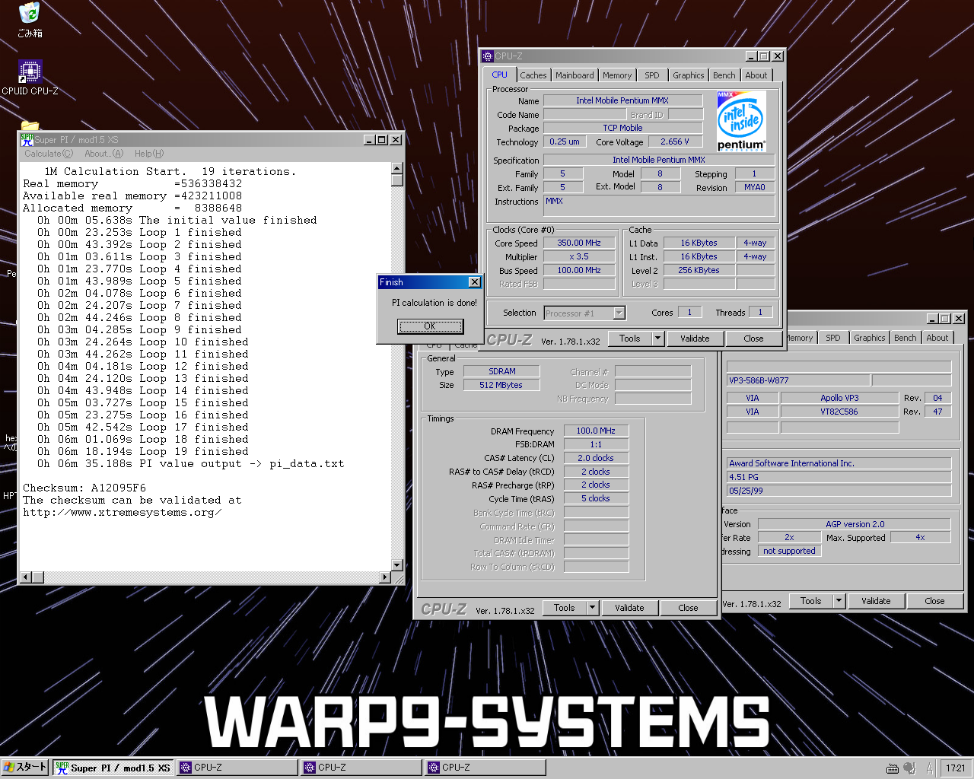Confirm Finish dialog with OK
The image size is (974, 779).
[430, 326]
